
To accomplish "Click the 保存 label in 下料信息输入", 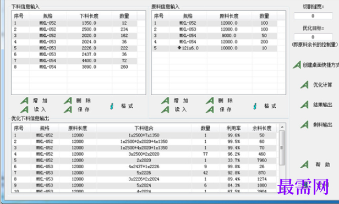I will tap(84, 109).
